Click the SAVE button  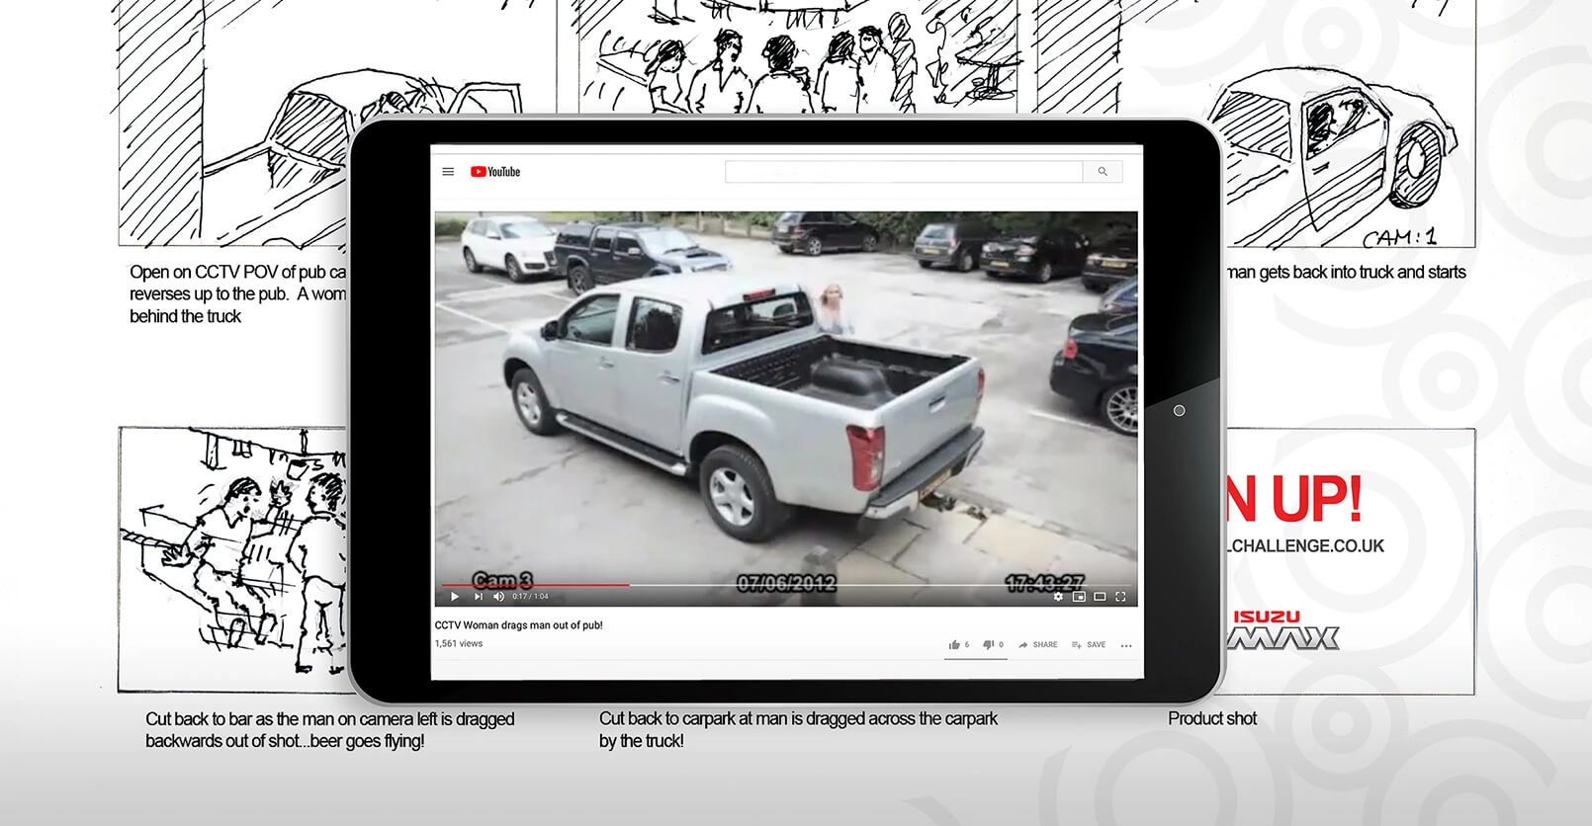1089,644
